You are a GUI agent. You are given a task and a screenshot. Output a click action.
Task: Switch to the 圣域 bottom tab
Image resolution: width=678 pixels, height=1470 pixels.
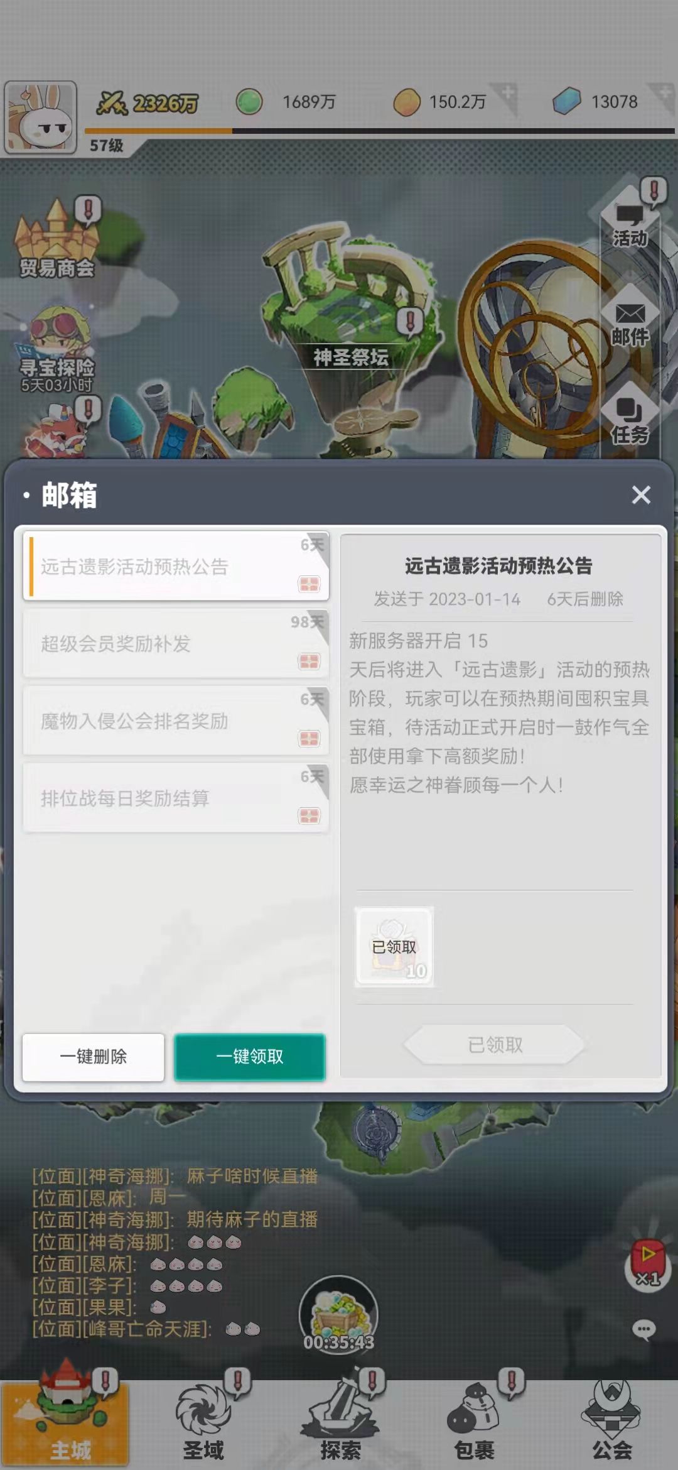[x=203, y=1422]
